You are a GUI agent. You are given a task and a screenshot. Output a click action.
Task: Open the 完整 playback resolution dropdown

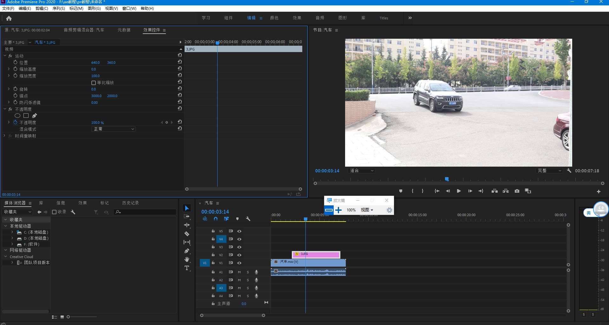coord(549,171)
